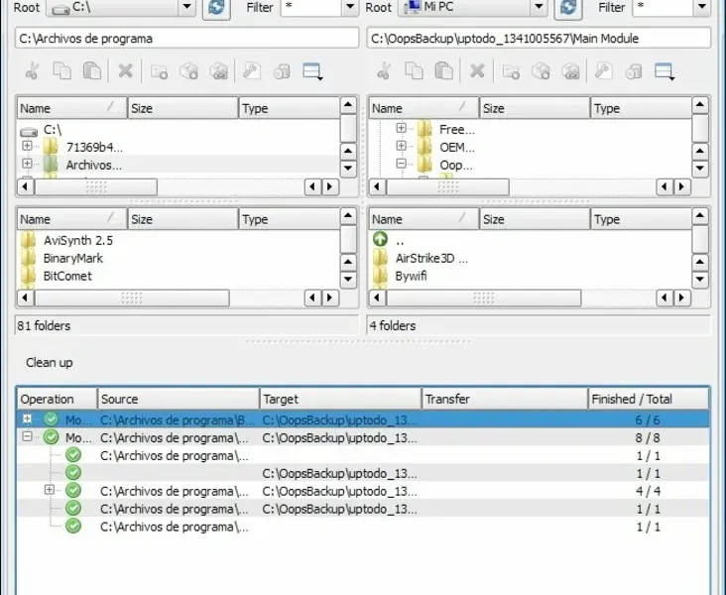Image resolution: width=726 pixels, height=595 pixels.
Task: Click the Delete X icon above the Mi PC tree
Action: [477, 71]
